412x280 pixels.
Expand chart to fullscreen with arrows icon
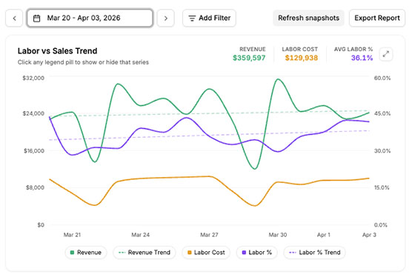pos(386,54)
